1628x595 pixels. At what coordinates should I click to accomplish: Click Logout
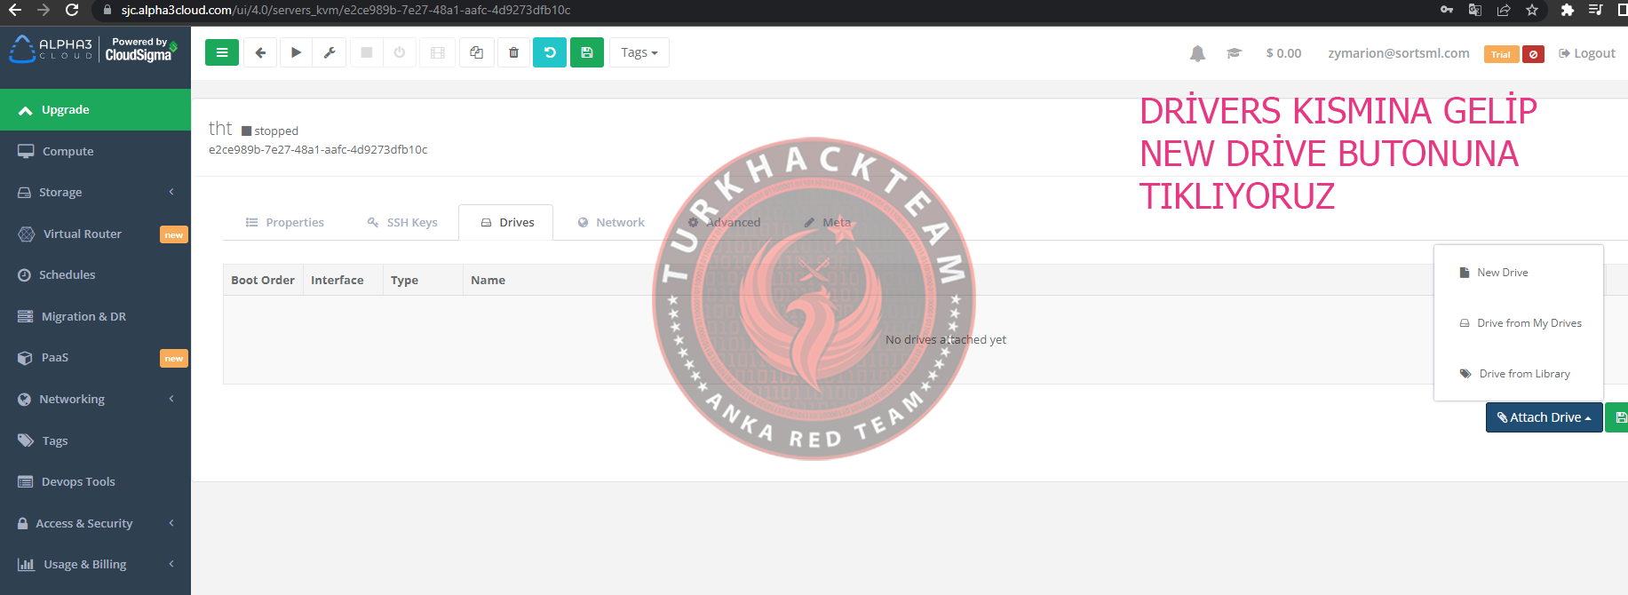point(1587,53)
